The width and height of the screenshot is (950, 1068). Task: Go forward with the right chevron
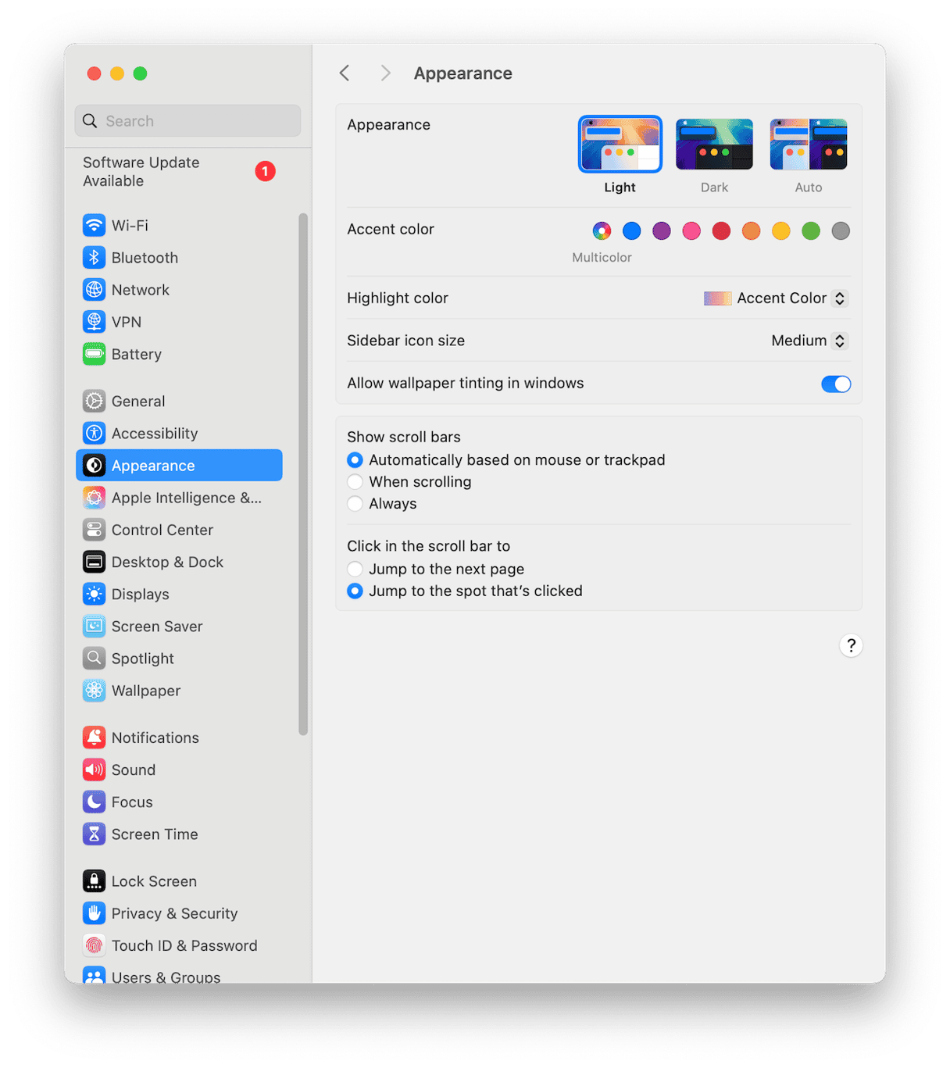385,73
